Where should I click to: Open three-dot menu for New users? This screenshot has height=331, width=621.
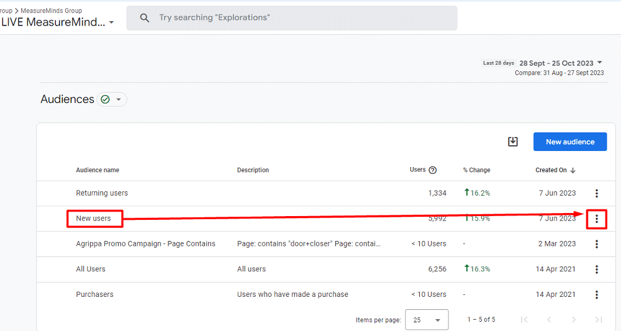(x=597, y=219)
